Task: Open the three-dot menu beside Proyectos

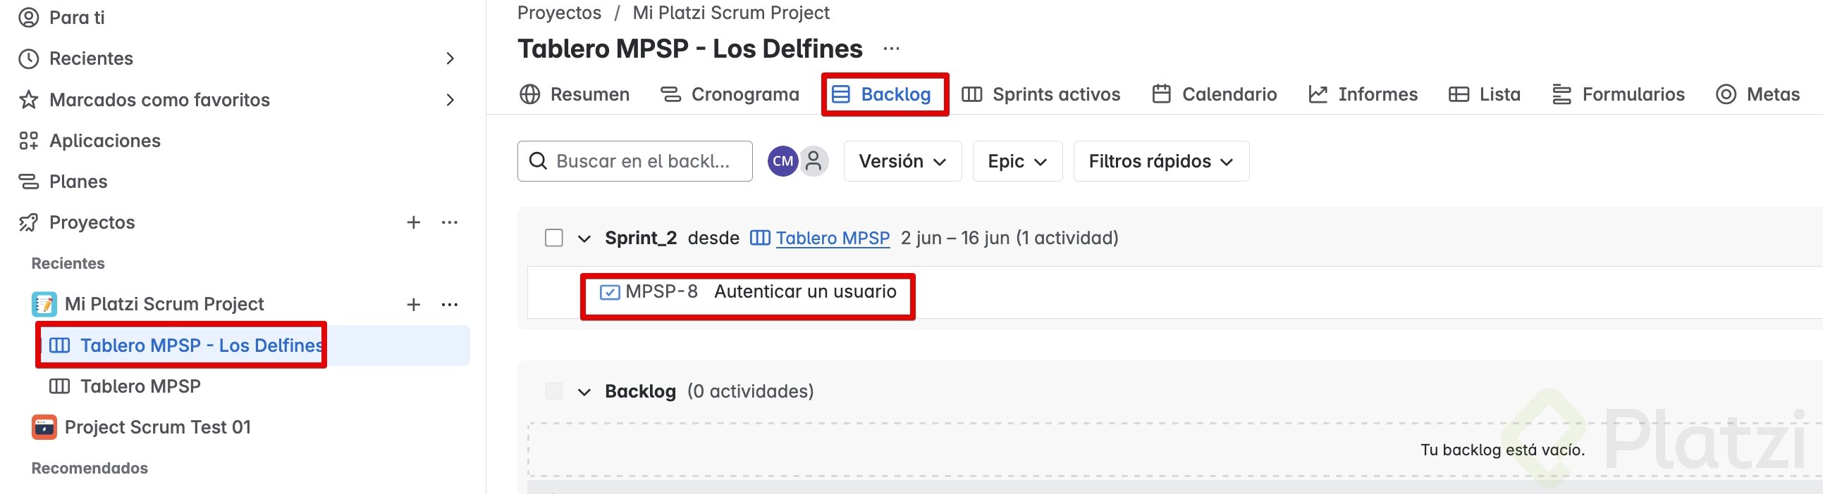Action: coord(449,222)
